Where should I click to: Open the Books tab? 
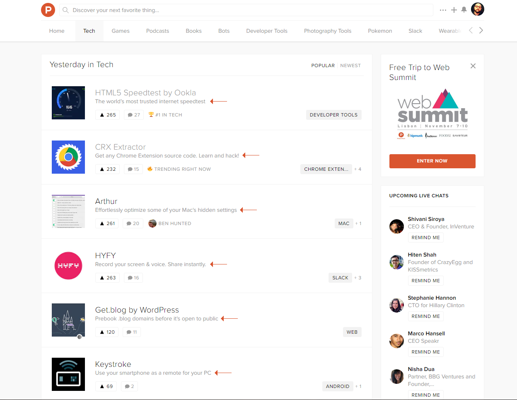click(193, 31)
